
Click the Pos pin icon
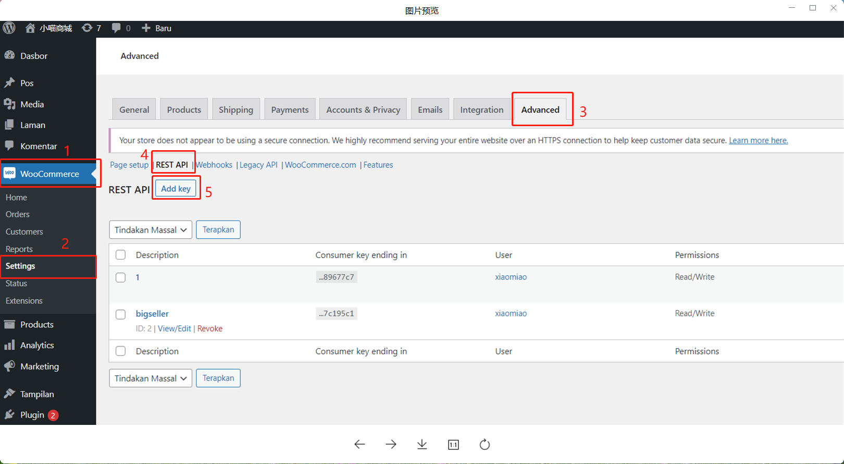9,83
